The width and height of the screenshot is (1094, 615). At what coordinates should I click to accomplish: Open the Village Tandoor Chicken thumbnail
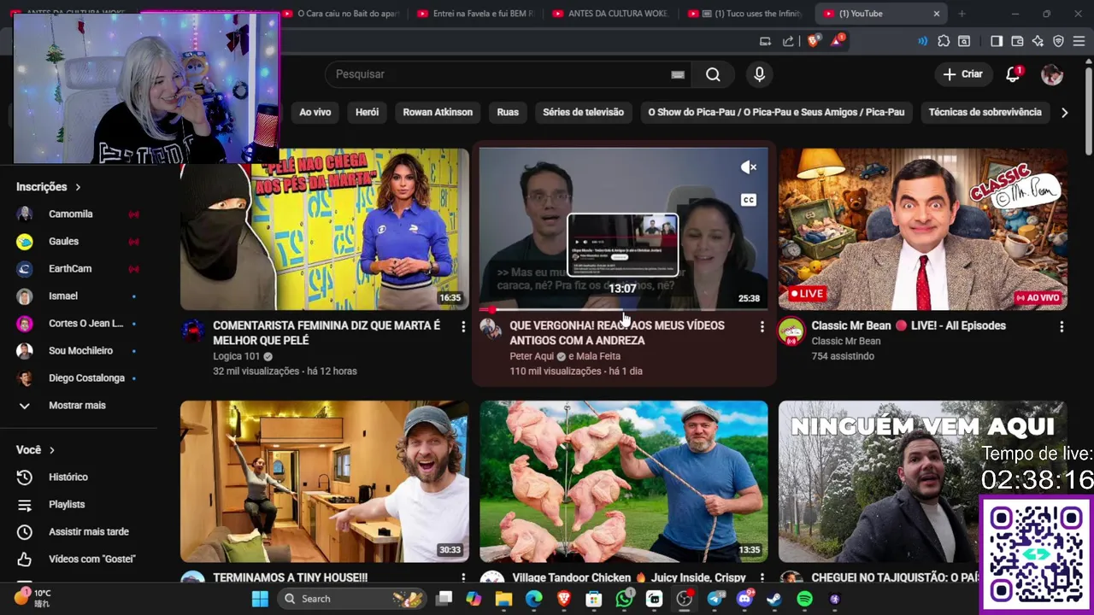(623, 482)
